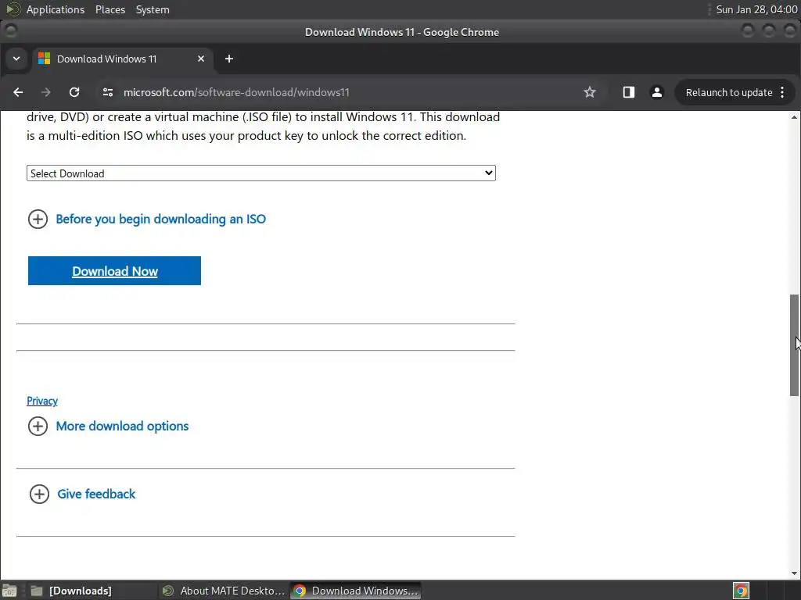Go back to the previous page
The image size is (801, 600).
tap(18, 92)
